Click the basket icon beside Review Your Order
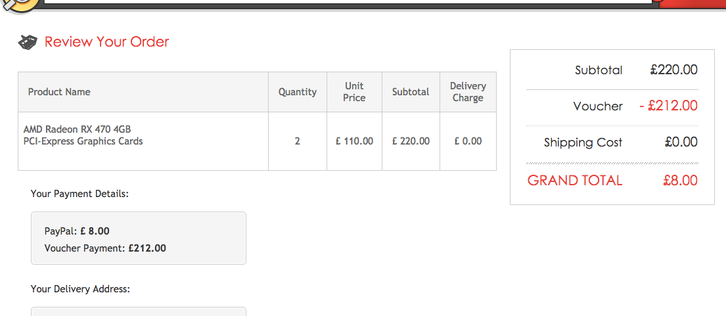Image resolution: width=726 pixels, height=316 pixels. click(x=27, y=43)
